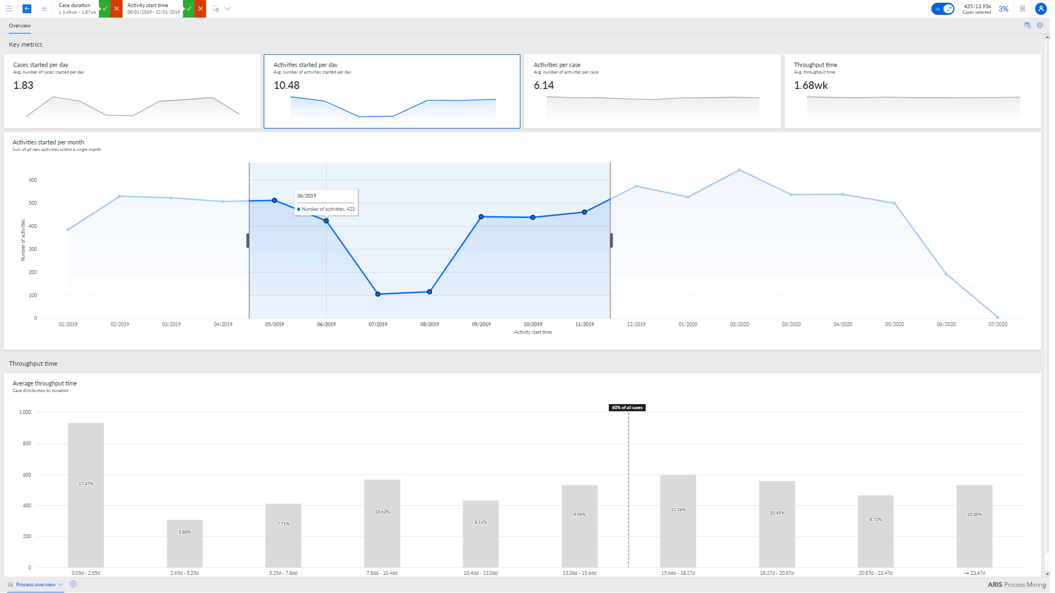Click the 08/2019 data point

430,292
